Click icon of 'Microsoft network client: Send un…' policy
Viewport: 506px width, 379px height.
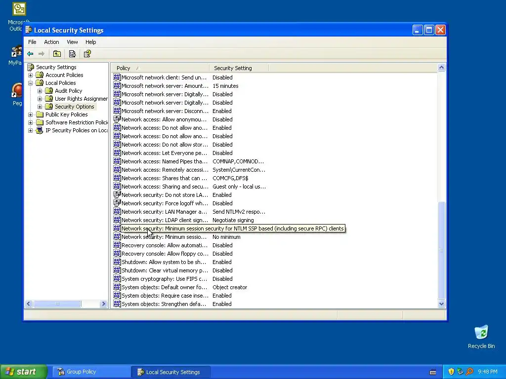coord(117,77)
